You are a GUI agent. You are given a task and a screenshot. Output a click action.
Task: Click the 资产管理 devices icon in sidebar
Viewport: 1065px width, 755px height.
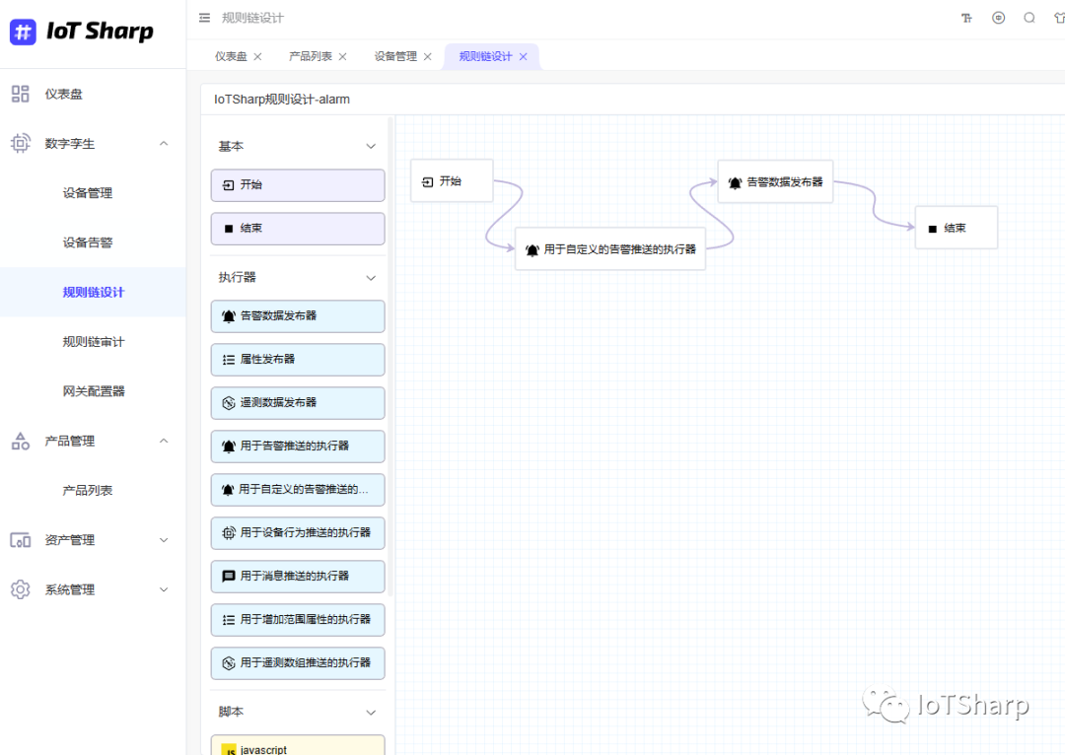(x=21, y=540)
